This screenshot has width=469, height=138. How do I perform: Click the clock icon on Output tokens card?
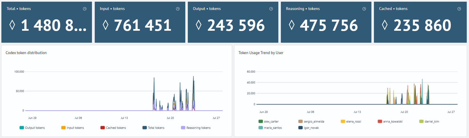pyautogui.click(x=271, y=9)
